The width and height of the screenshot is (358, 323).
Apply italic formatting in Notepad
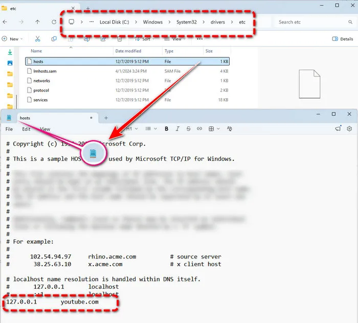(x=177, y=129)
